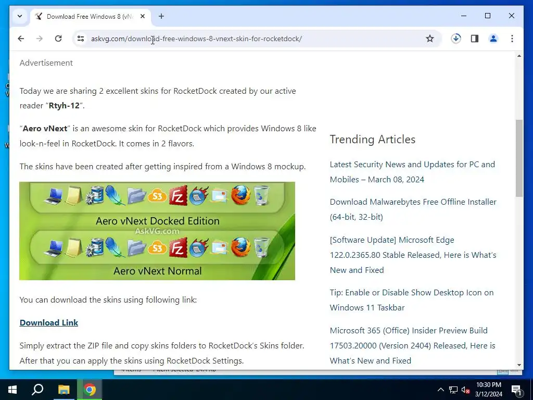The height and width of the screenshot is (400, 533).
Task: Click scrollbar up arrow
Action: pyautogui.click(x=519, y=55)
